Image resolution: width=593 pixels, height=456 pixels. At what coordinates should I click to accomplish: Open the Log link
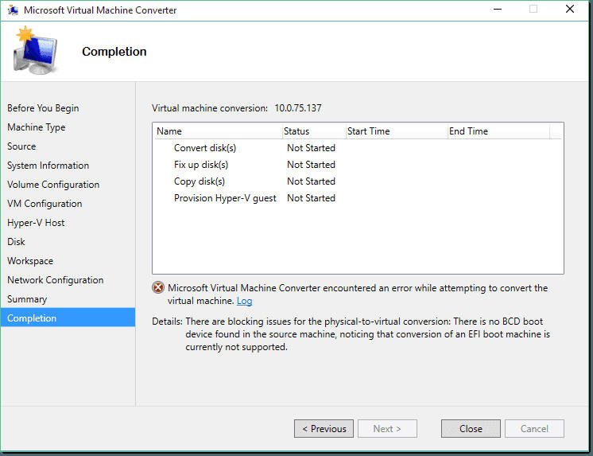coord(244,301)
